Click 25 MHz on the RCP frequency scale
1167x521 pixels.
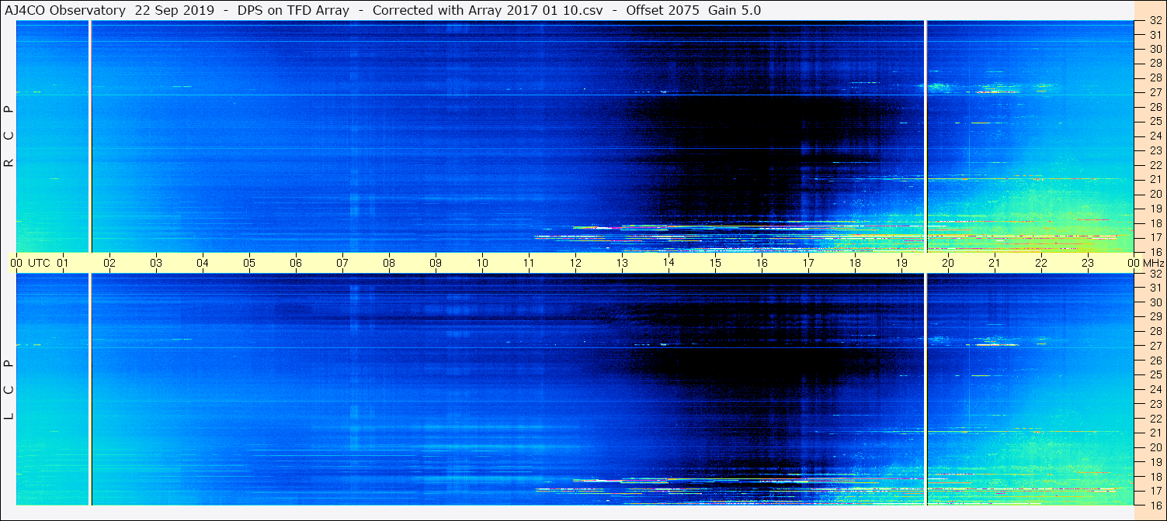(x=1155, y=122)
